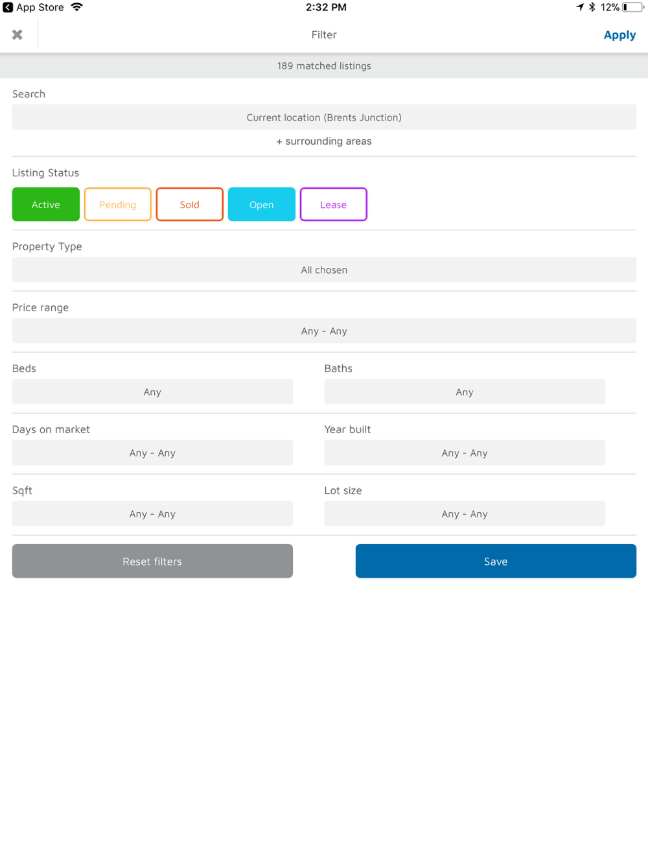Open the Baths selector
The height and width of the screenshot is (865, 648).
pyautogui.click(x=465, y=392)
